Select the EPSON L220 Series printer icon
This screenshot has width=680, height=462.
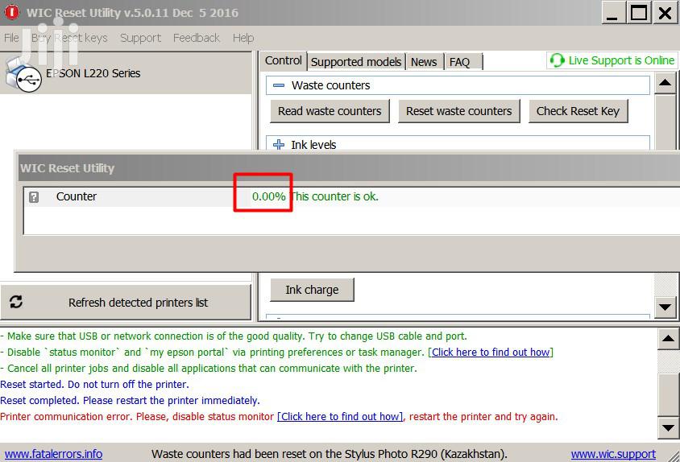pyautogui.click(x=23, y=74)
